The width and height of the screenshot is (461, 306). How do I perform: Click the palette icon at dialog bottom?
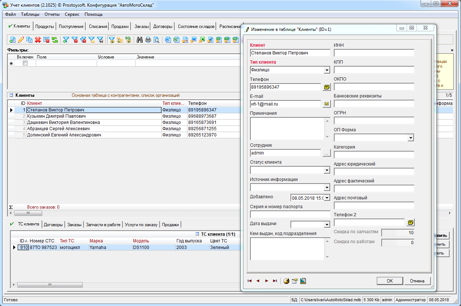pos(286,281)
